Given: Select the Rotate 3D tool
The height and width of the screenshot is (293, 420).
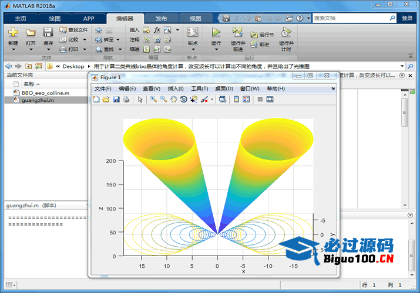Looking at the screenshot, I should click(x=183, y=100).
